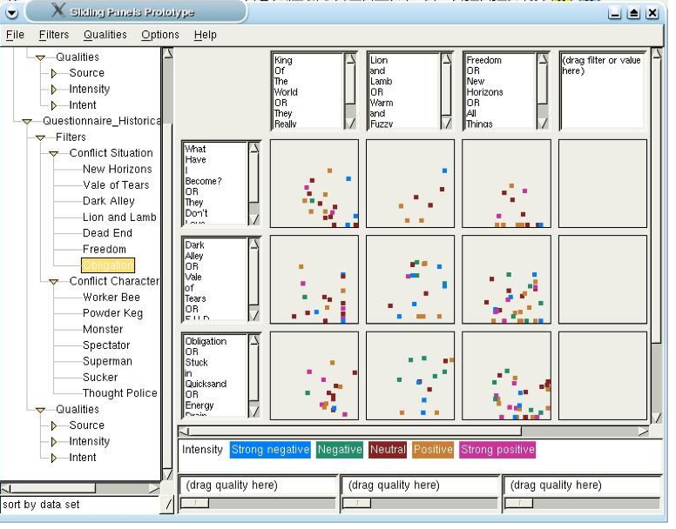Viewport: 676px width, 529px height.
Task: Select Thought Police in the tree
Action: coord(119,393)
